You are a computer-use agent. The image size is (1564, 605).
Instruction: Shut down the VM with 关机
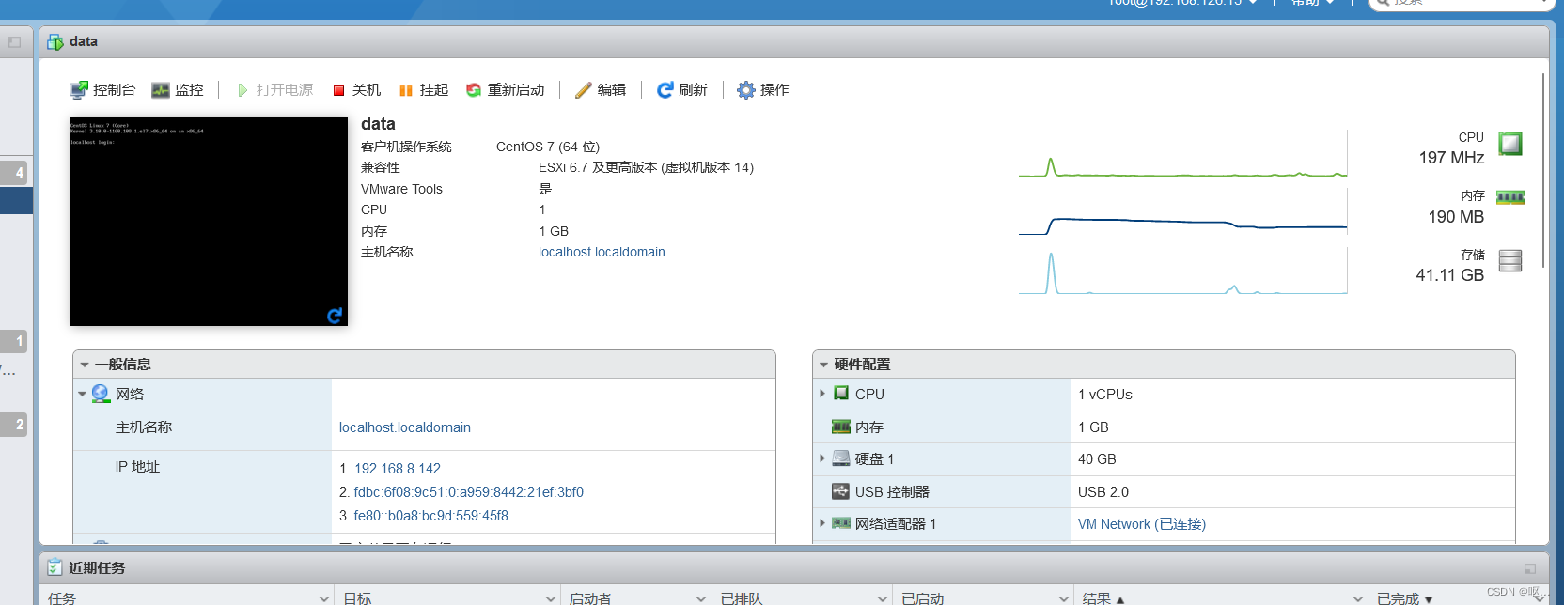click(356, 90)
